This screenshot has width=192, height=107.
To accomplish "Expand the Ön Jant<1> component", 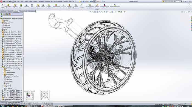I will pyautogui.click(x=1, y=31).
